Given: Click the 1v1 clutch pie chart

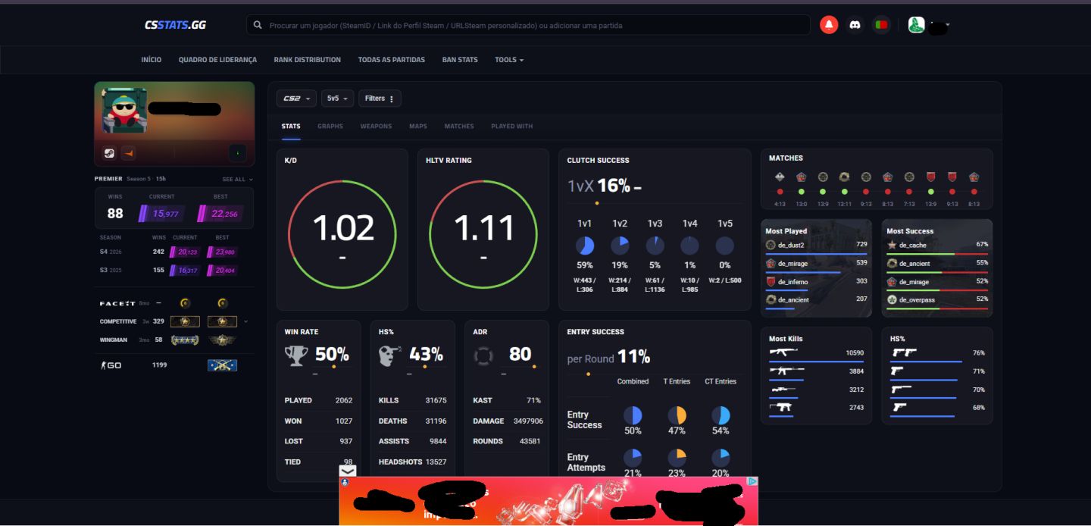Looking at the screenshot, I should click(x=585, y=246).
